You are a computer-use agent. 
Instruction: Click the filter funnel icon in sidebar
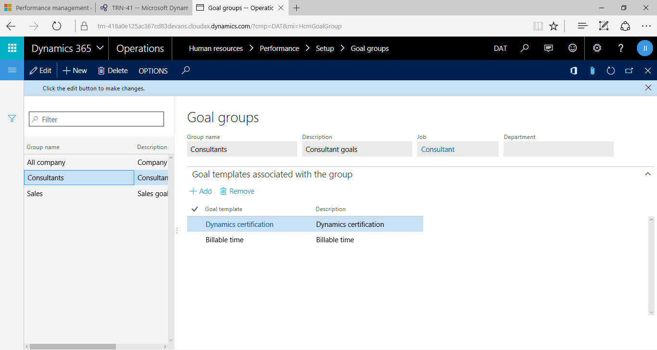click(12, 118)
